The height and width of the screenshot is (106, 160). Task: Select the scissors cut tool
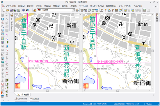7,50
